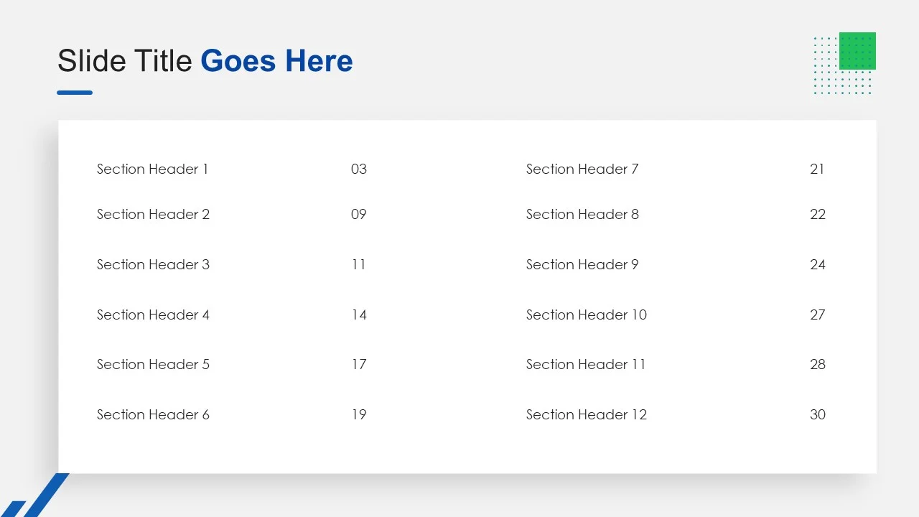The height and width of the screenshot is (517, 919).
Task: Select the "Slide Title Goes Here" heading
Action: click(205, 61)
